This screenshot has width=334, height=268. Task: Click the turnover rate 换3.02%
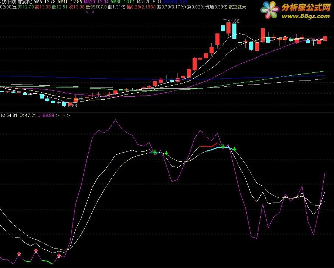pyautogui.click(x=196, y=7)
